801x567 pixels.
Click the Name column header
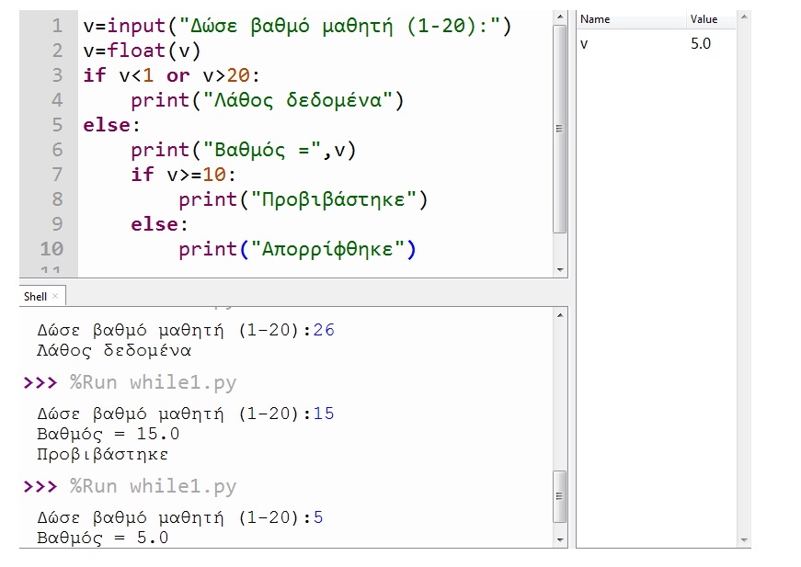[x=632, y=19]
